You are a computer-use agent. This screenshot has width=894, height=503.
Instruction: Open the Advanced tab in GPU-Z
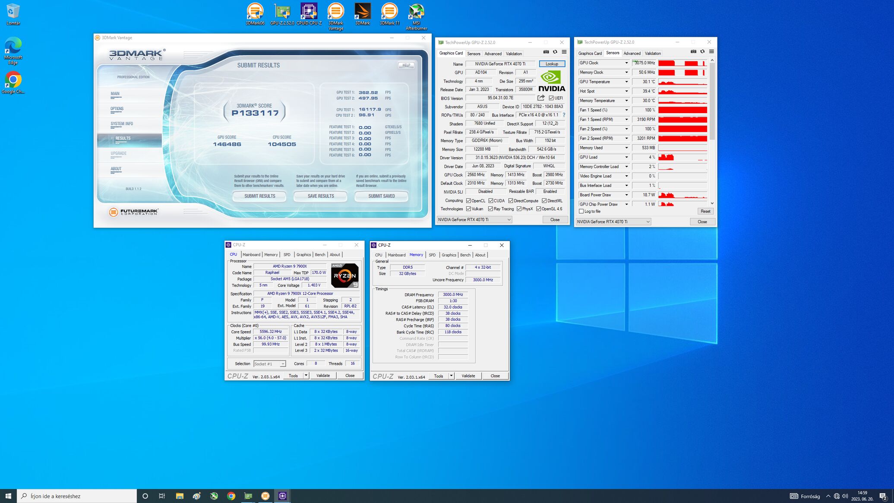[x=493, y=54]
